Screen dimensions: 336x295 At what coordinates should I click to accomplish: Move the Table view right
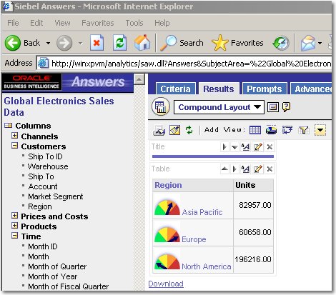234,169
